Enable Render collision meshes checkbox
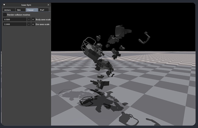The width and height of the screenshot is (198, 128). 5,15
